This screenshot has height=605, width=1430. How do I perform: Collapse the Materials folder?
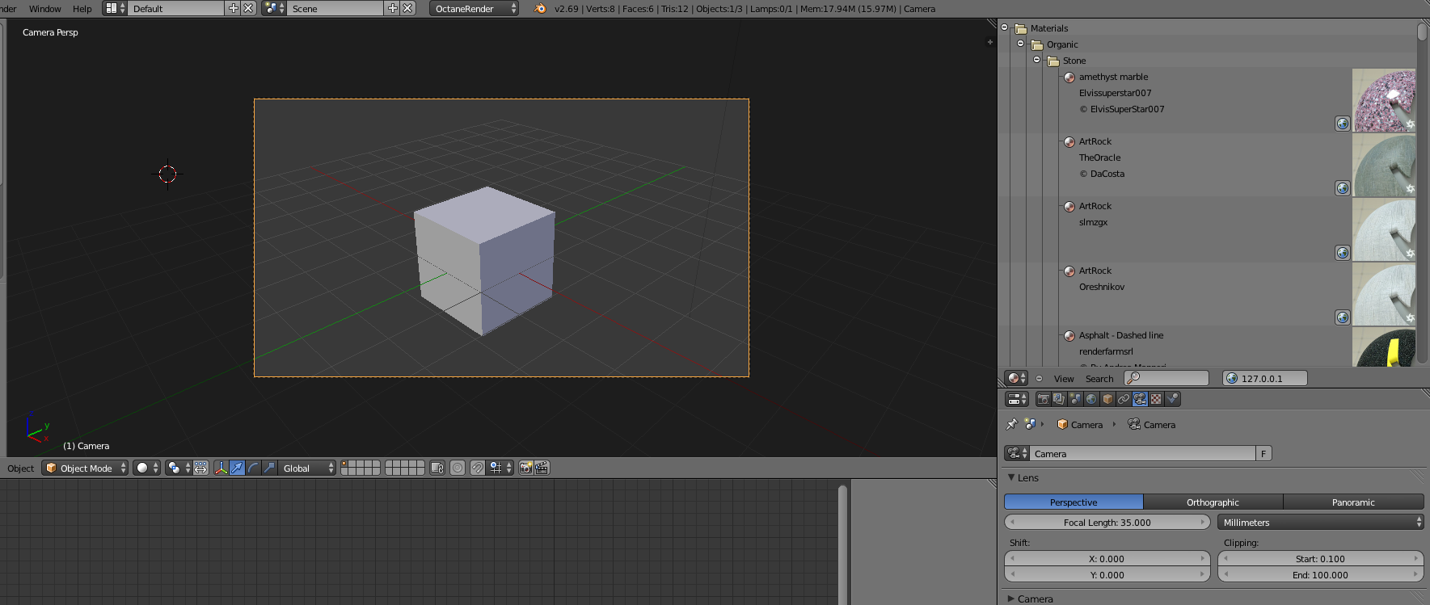click(x=1005, y=27)
